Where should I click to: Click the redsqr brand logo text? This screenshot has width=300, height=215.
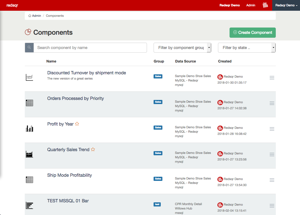pyautogui.click(x=12, y=5)
